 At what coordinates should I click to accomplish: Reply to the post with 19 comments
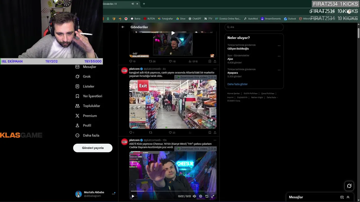[x=132, y=61]
